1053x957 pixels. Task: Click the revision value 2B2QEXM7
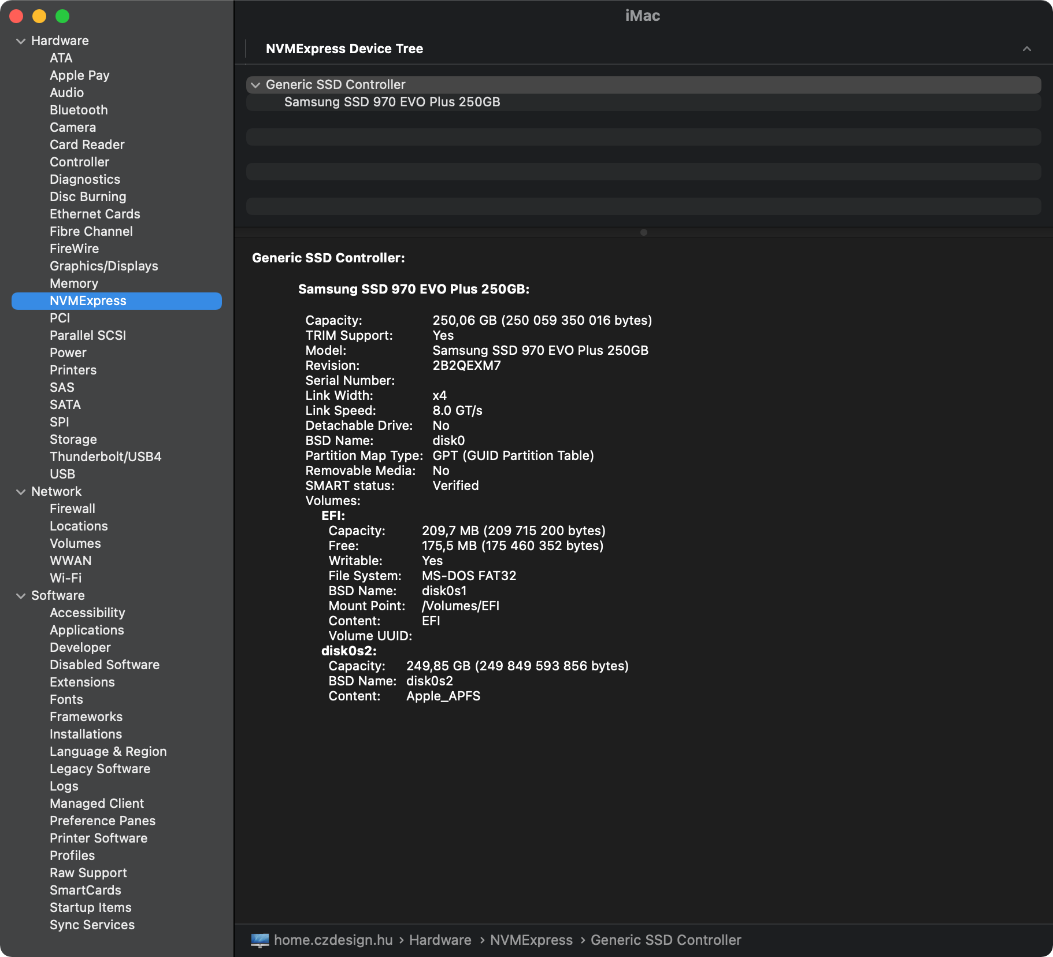[467, 366]
